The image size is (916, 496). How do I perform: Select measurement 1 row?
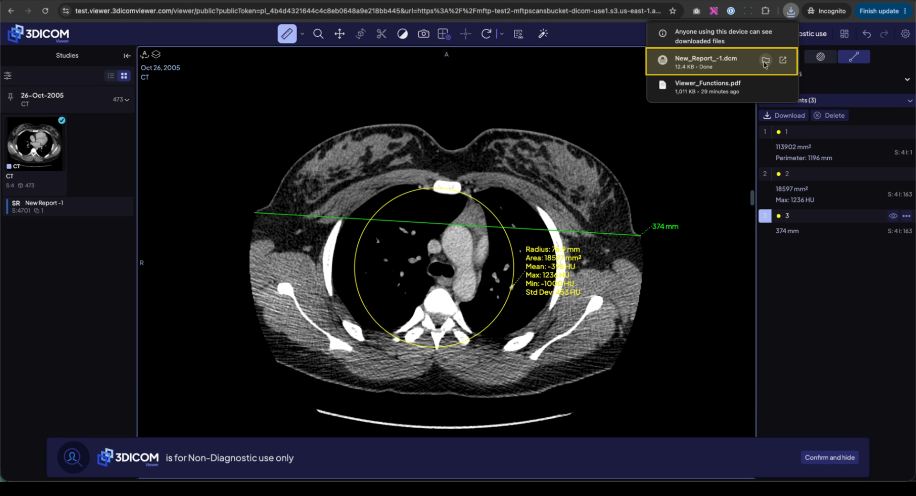(836, 132)
